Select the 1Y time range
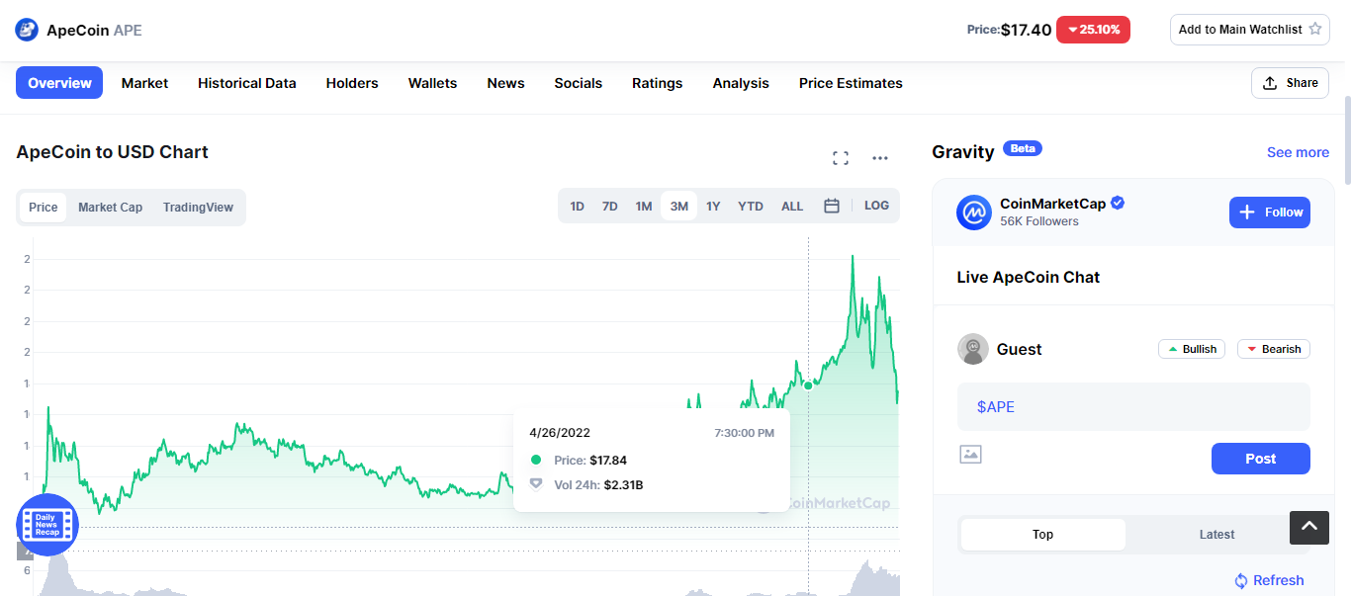The image size is (1351, 596). (713, 207)
